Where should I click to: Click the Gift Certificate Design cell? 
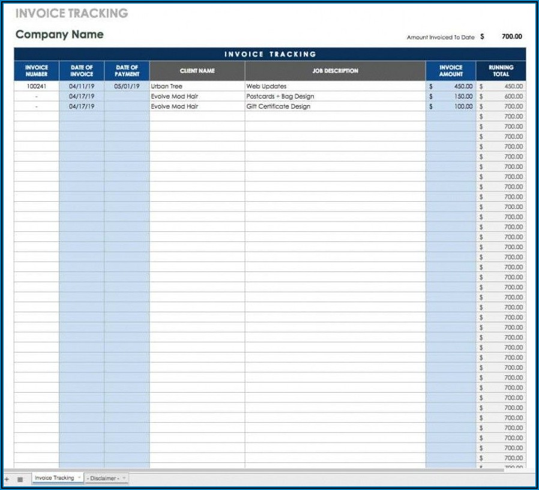[335, 106]
